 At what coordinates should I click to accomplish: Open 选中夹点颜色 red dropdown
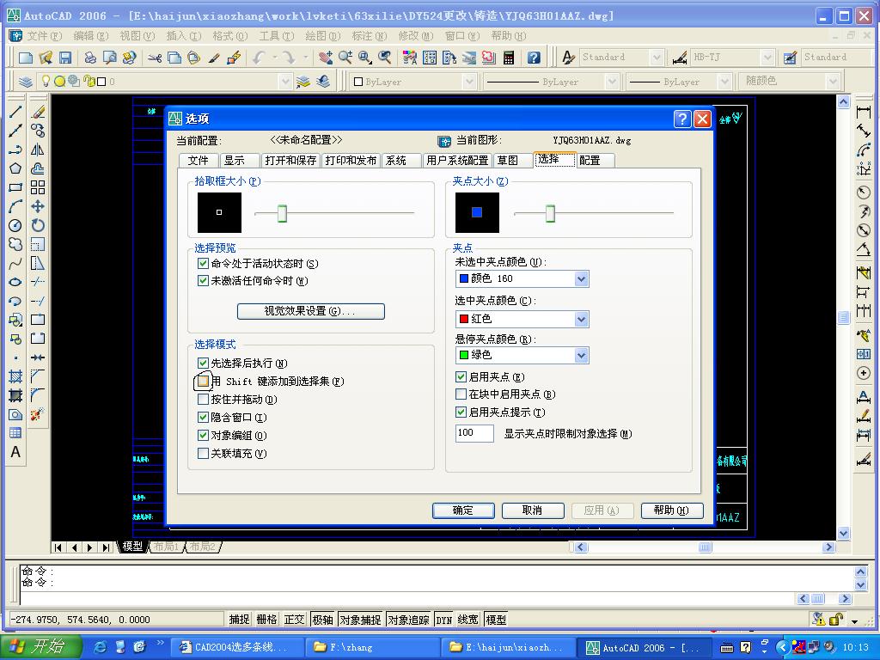click(x=582, y=319)
